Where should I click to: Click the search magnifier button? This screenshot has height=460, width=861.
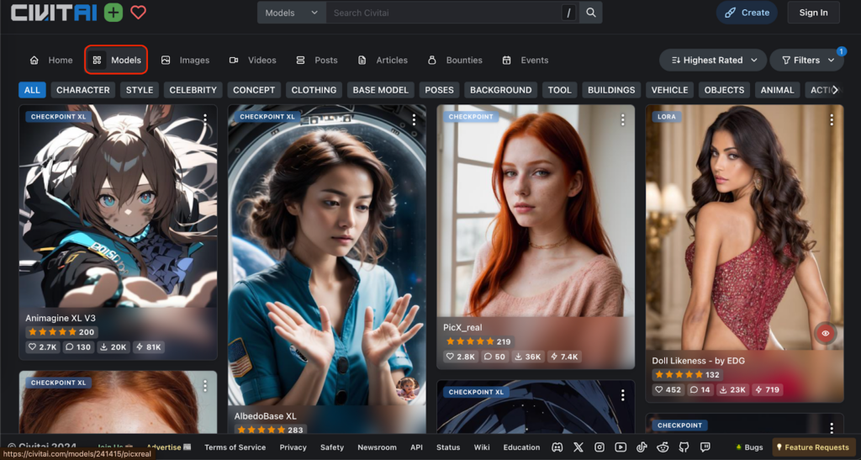(x=592, y=13)
